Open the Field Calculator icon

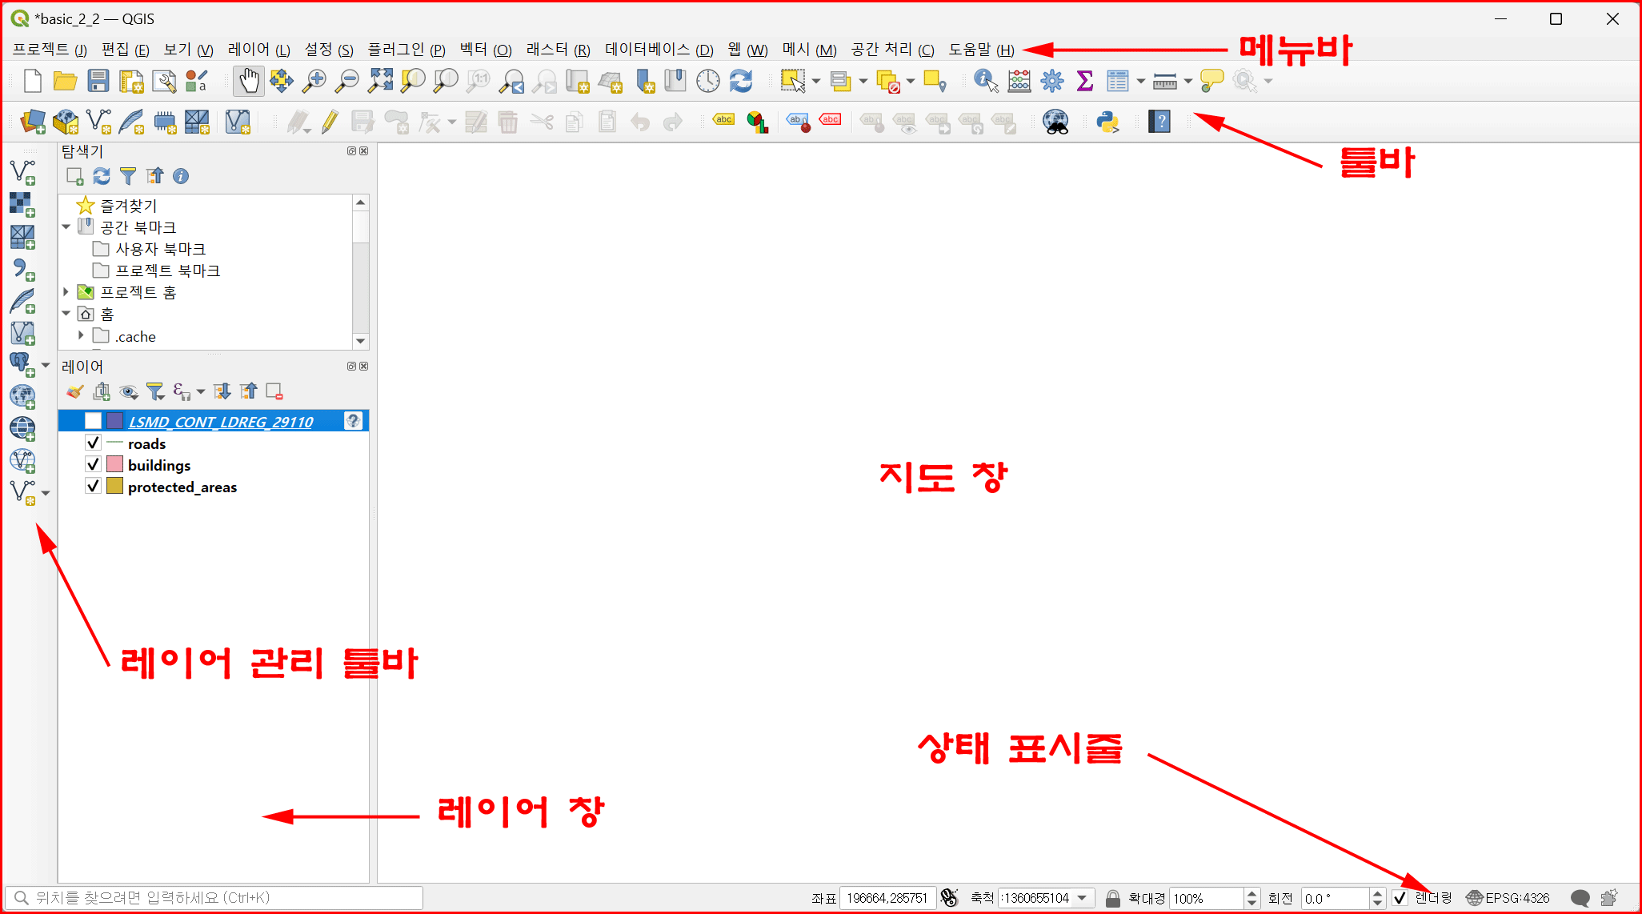point(1019,81)
